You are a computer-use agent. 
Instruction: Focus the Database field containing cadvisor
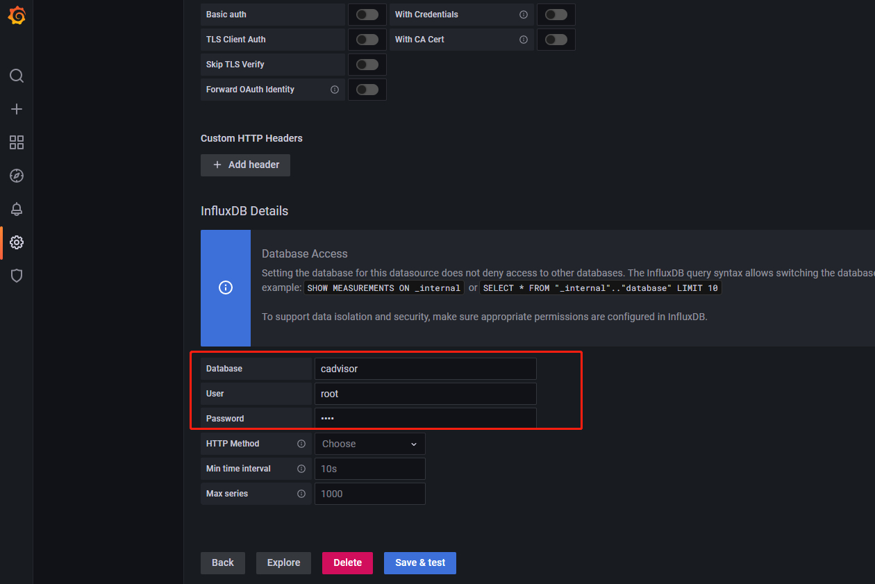pyautogui.click(x=426, y=369)
